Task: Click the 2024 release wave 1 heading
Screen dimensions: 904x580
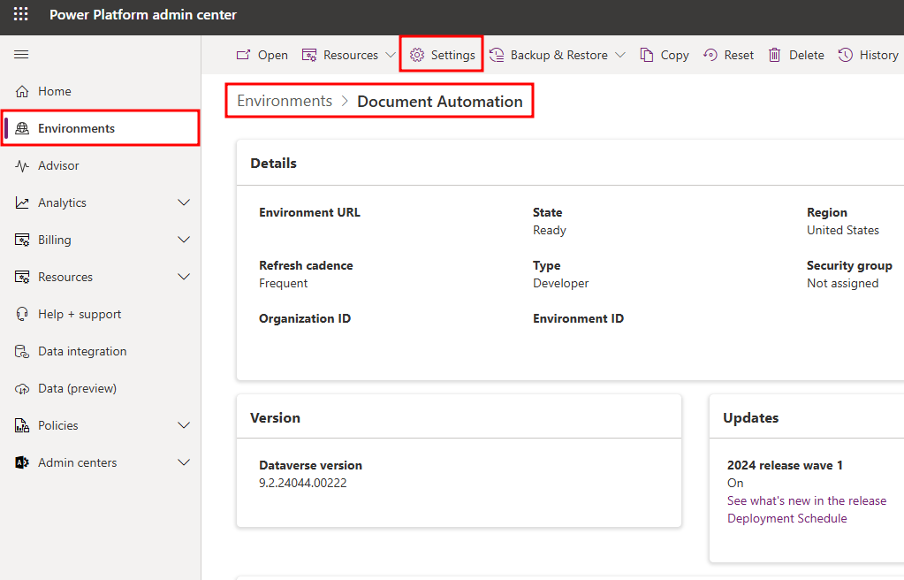Action: pyautogui.click(x=785, y=465)
